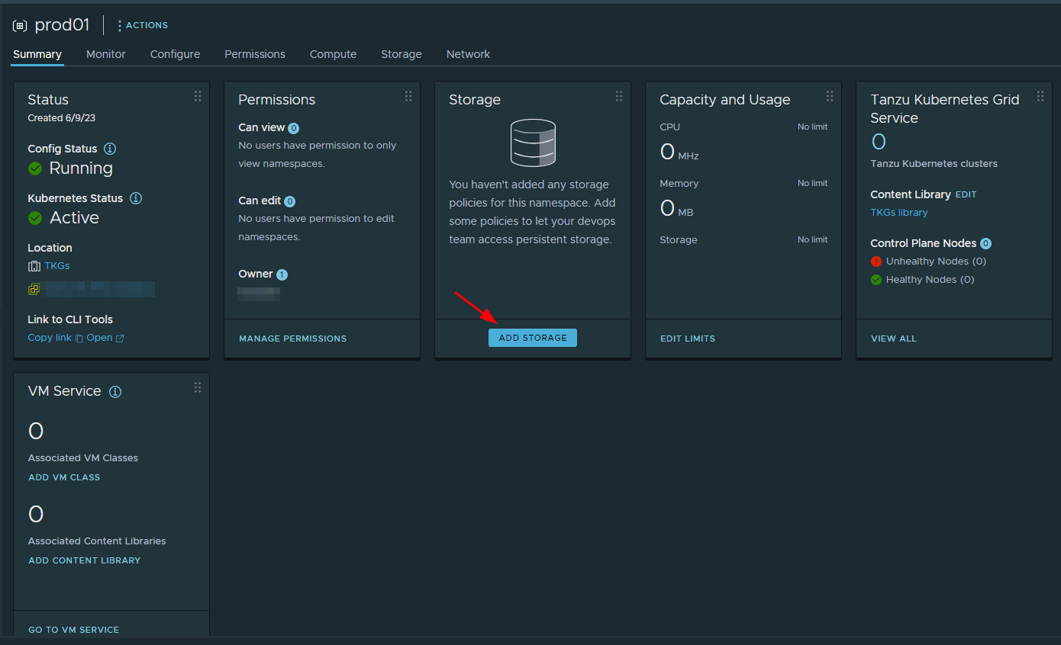
Task: Click GO TO VM SERVICE
Action: point(74,630)
